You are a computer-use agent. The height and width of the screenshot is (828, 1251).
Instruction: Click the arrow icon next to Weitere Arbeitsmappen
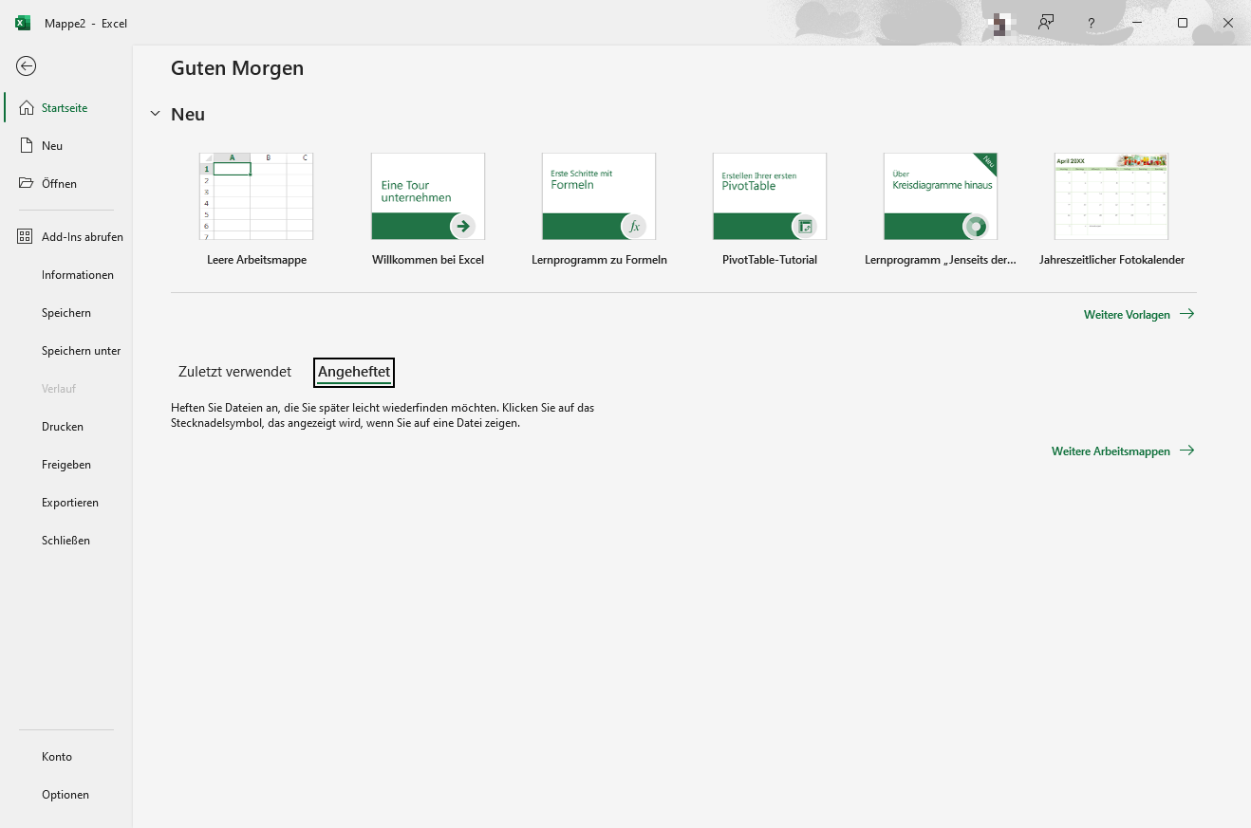pos(1186,451)
